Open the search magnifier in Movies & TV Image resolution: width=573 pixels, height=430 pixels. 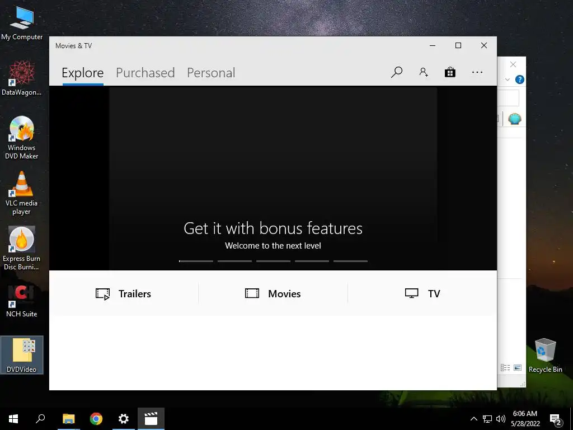coord(397,72)
